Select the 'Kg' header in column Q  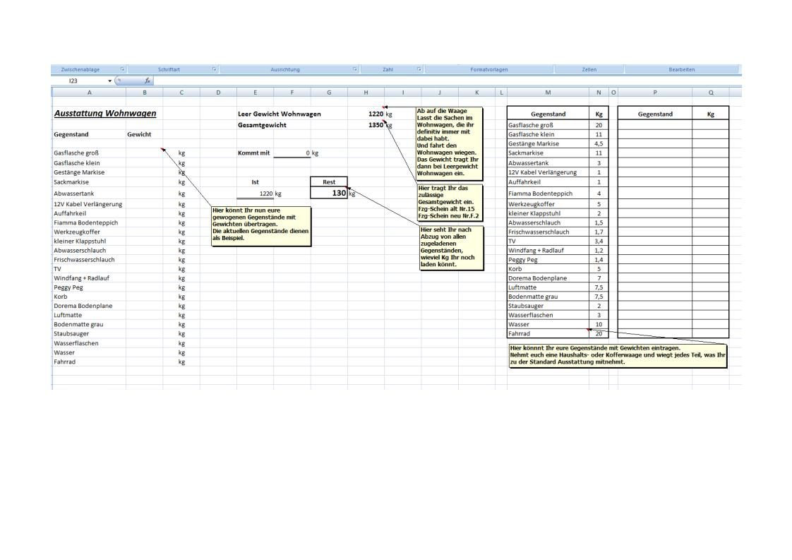[x=711, y=114]
